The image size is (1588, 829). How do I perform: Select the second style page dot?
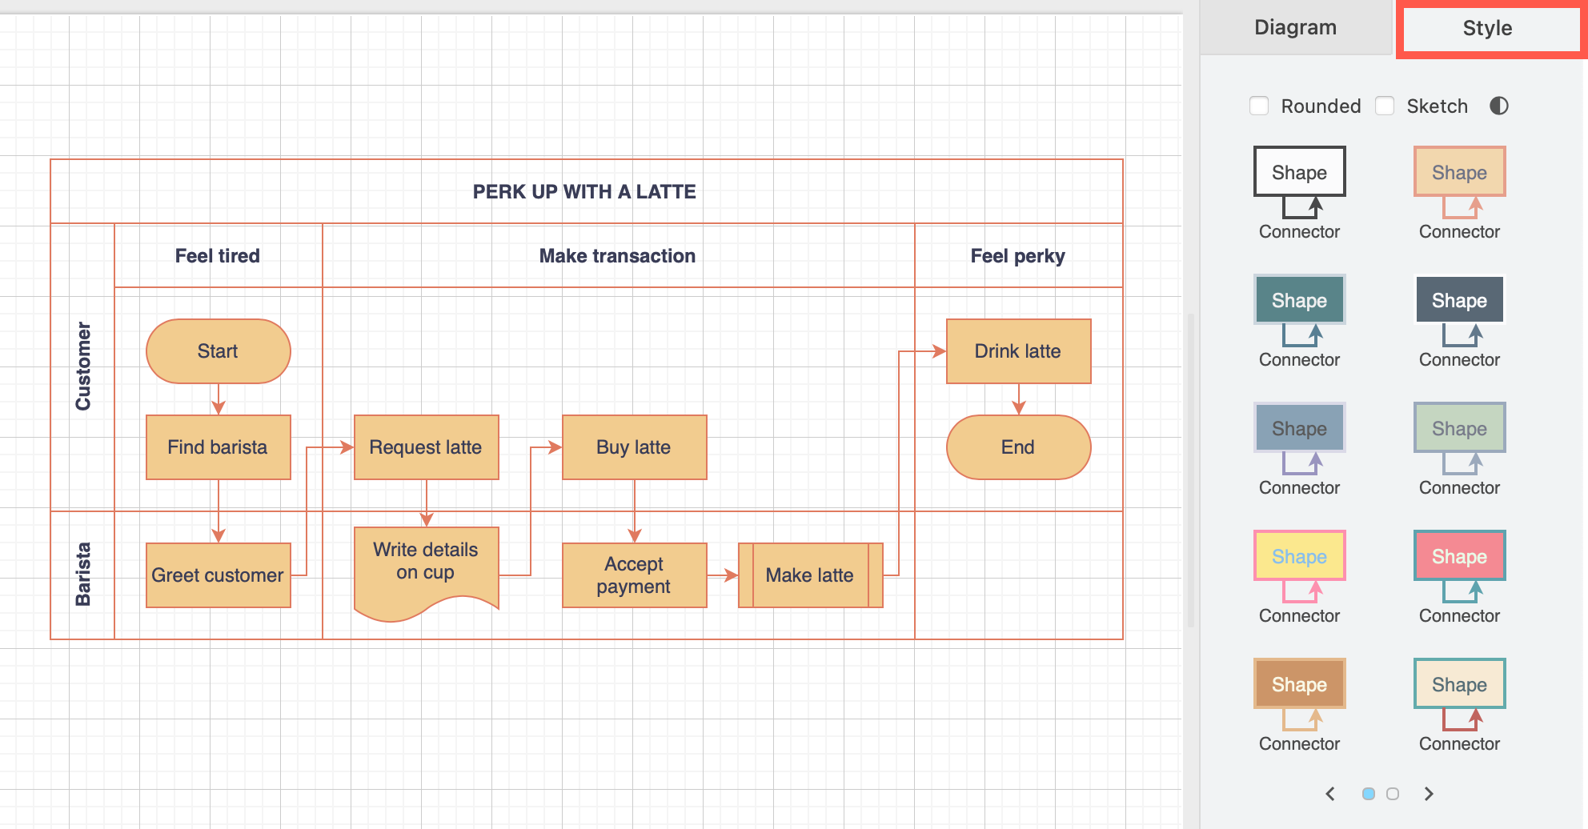pos(1393,794)
